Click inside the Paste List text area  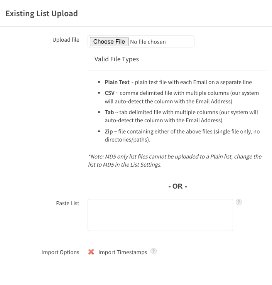point(160,215)
